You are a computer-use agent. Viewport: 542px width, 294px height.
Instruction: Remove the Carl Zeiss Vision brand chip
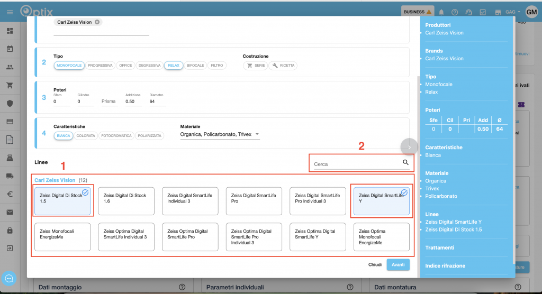pos(97,22)
